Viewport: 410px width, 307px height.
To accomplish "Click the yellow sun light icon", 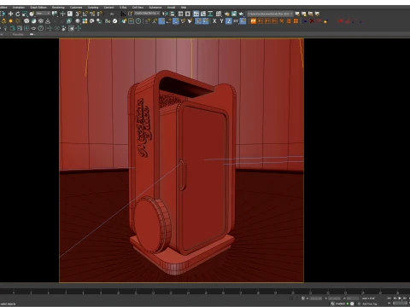I will [10, 21].
